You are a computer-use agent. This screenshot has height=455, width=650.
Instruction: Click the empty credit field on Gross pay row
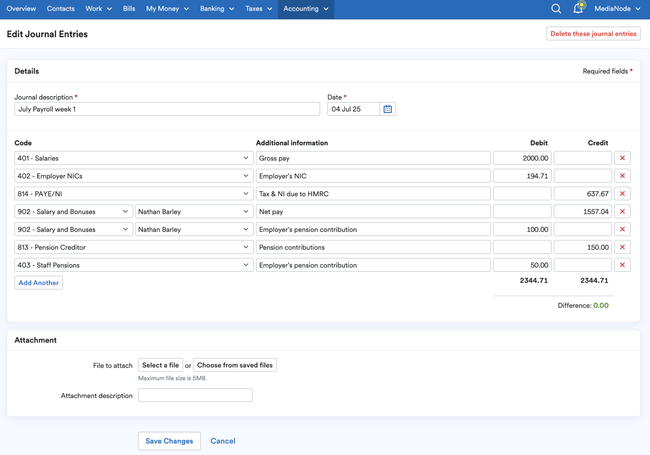pyautogui.click(x=583, y=158)
